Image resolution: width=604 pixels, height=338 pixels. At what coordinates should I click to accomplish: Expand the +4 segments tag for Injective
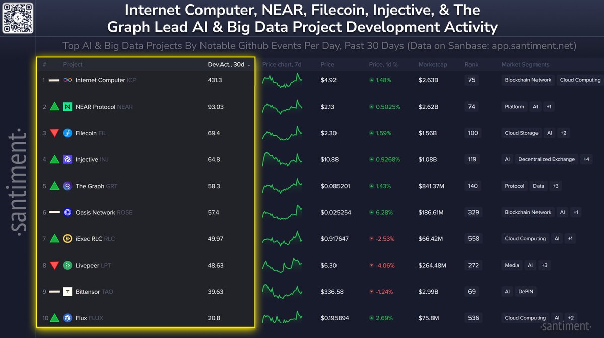[586, 159]
